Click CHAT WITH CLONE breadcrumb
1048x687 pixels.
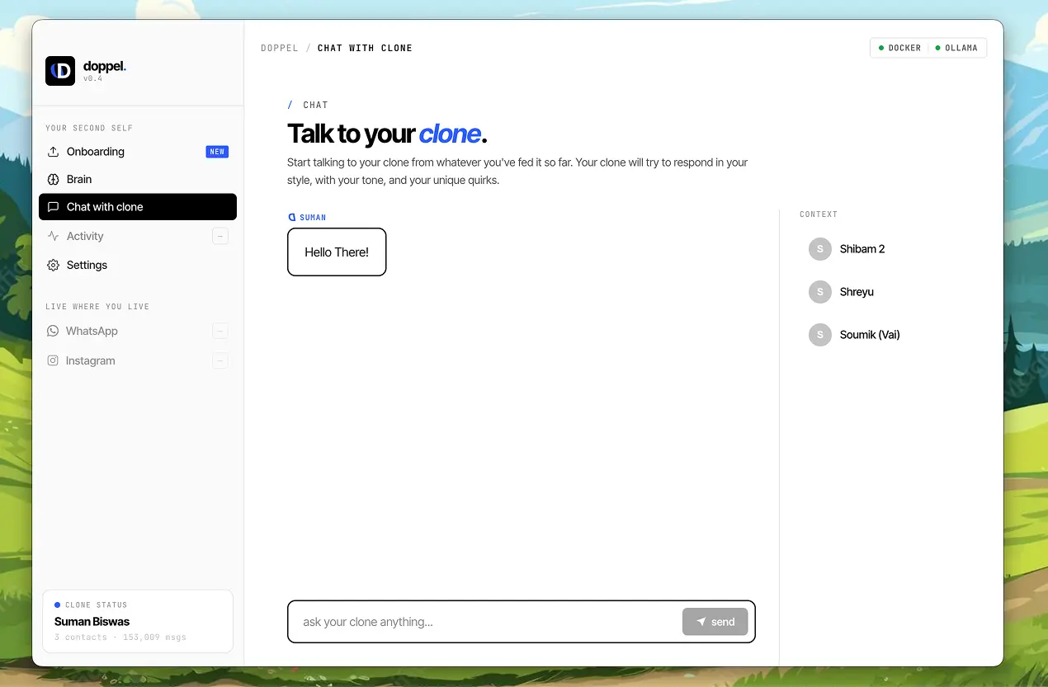click(x=365, y=48)
